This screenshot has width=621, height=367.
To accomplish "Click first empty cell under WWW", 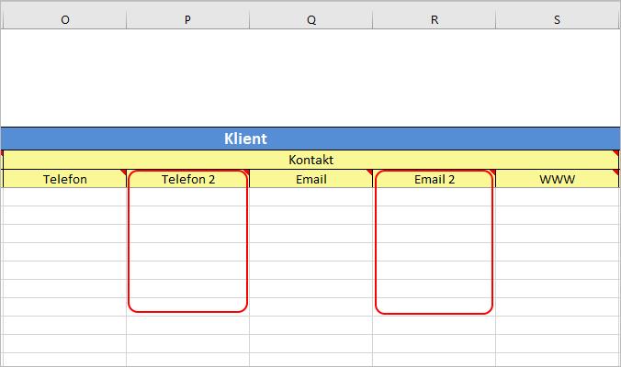I will click(557, 196).
